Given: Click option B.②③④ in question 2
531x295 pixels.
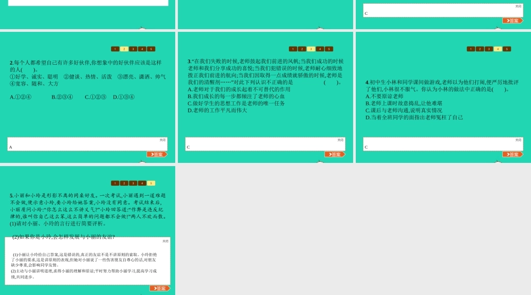Looking at the screenshot, I should point(62,97).
